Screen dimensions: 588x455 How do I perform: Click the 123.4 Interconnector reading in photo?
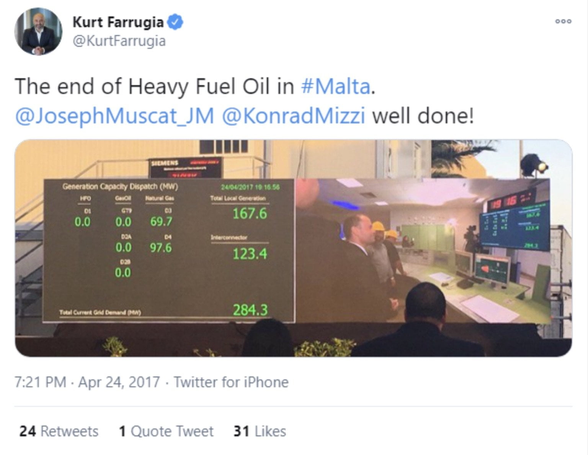[x=250, y=253]
